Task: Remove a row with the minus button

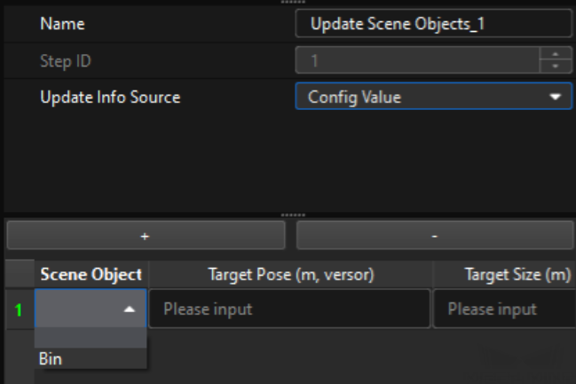Action: (434, 236)
